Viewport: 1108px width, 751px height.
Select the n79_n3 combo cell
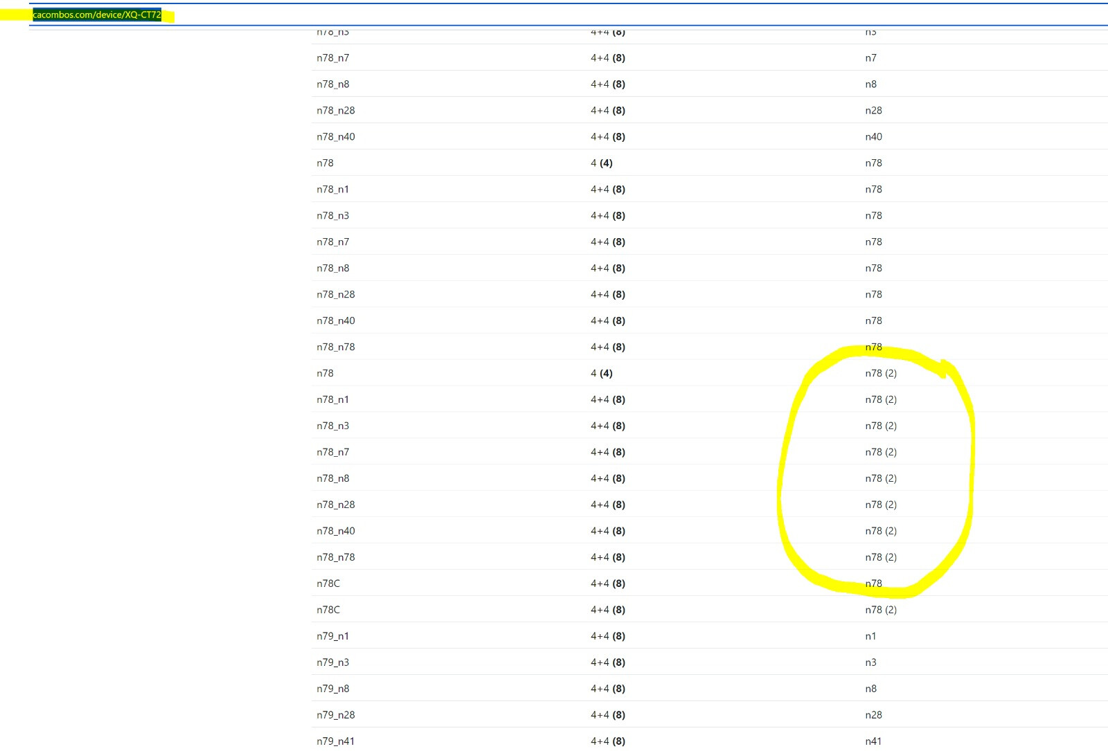(332, 662)
